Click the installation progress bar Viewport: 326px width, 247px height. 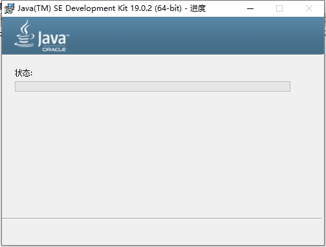pyautogui.click(x=153, y=86)
